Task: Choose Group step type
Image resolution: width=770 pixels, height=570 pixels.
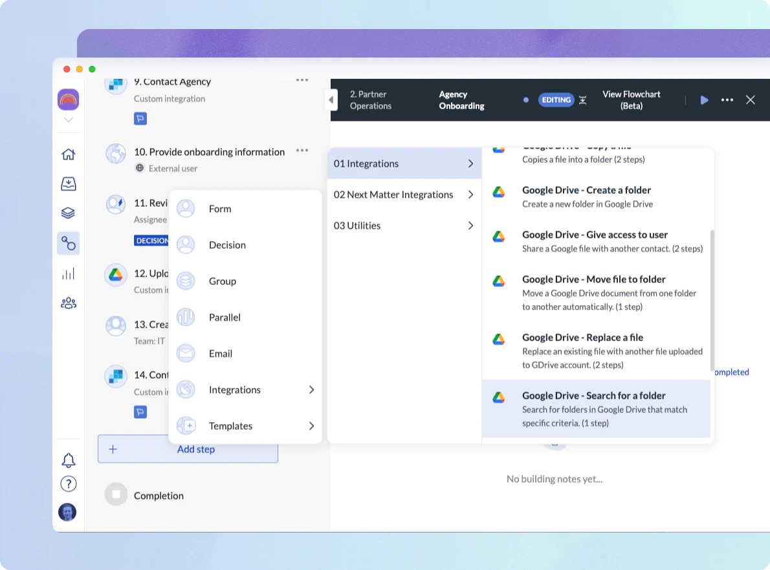Action: (245, 281)
